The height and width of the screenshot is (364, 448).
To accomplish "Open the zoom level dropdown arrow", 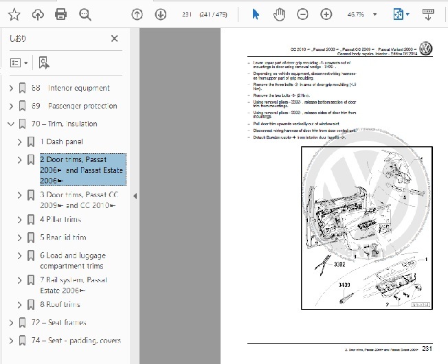I will pos(375,14).
